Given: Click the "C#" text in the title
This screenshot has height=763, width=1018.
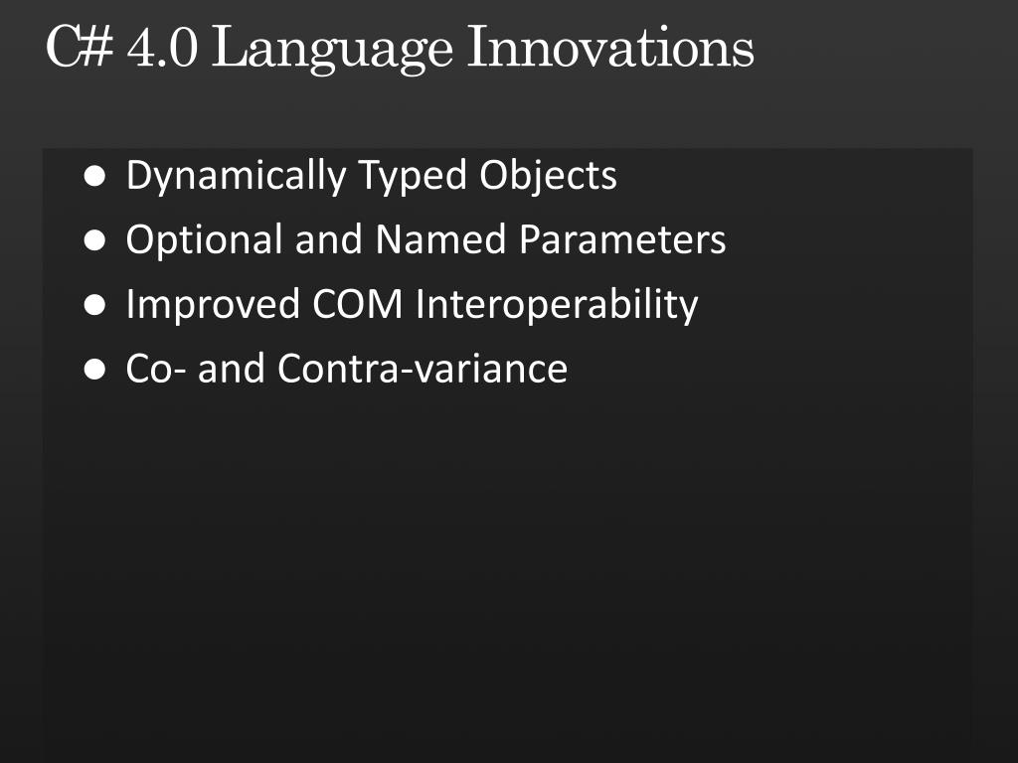Looking at the screenshot, I should click(80, 47).
